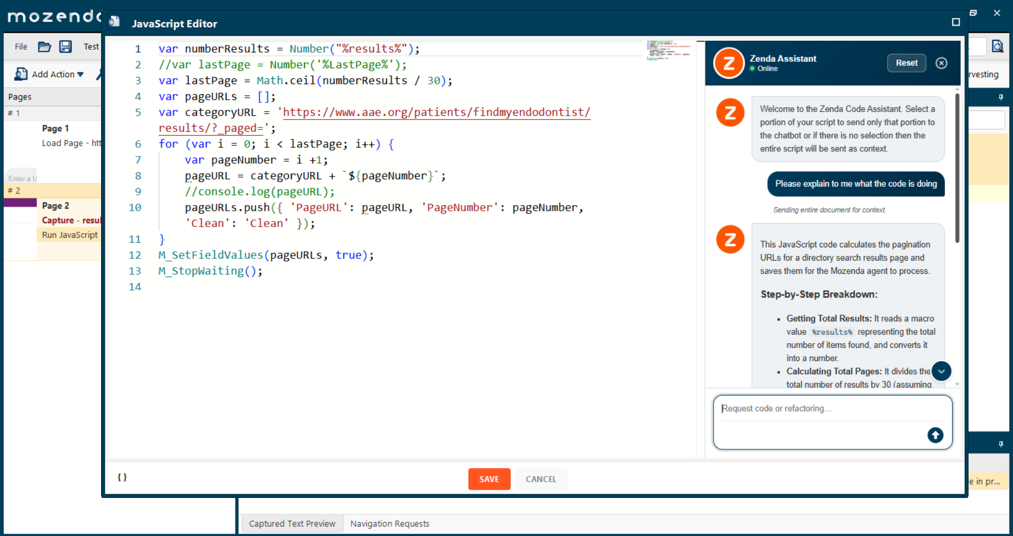Click the upper pin icon on right panel
This screenshot has height=536, width=1013.
coord(1001,97)
